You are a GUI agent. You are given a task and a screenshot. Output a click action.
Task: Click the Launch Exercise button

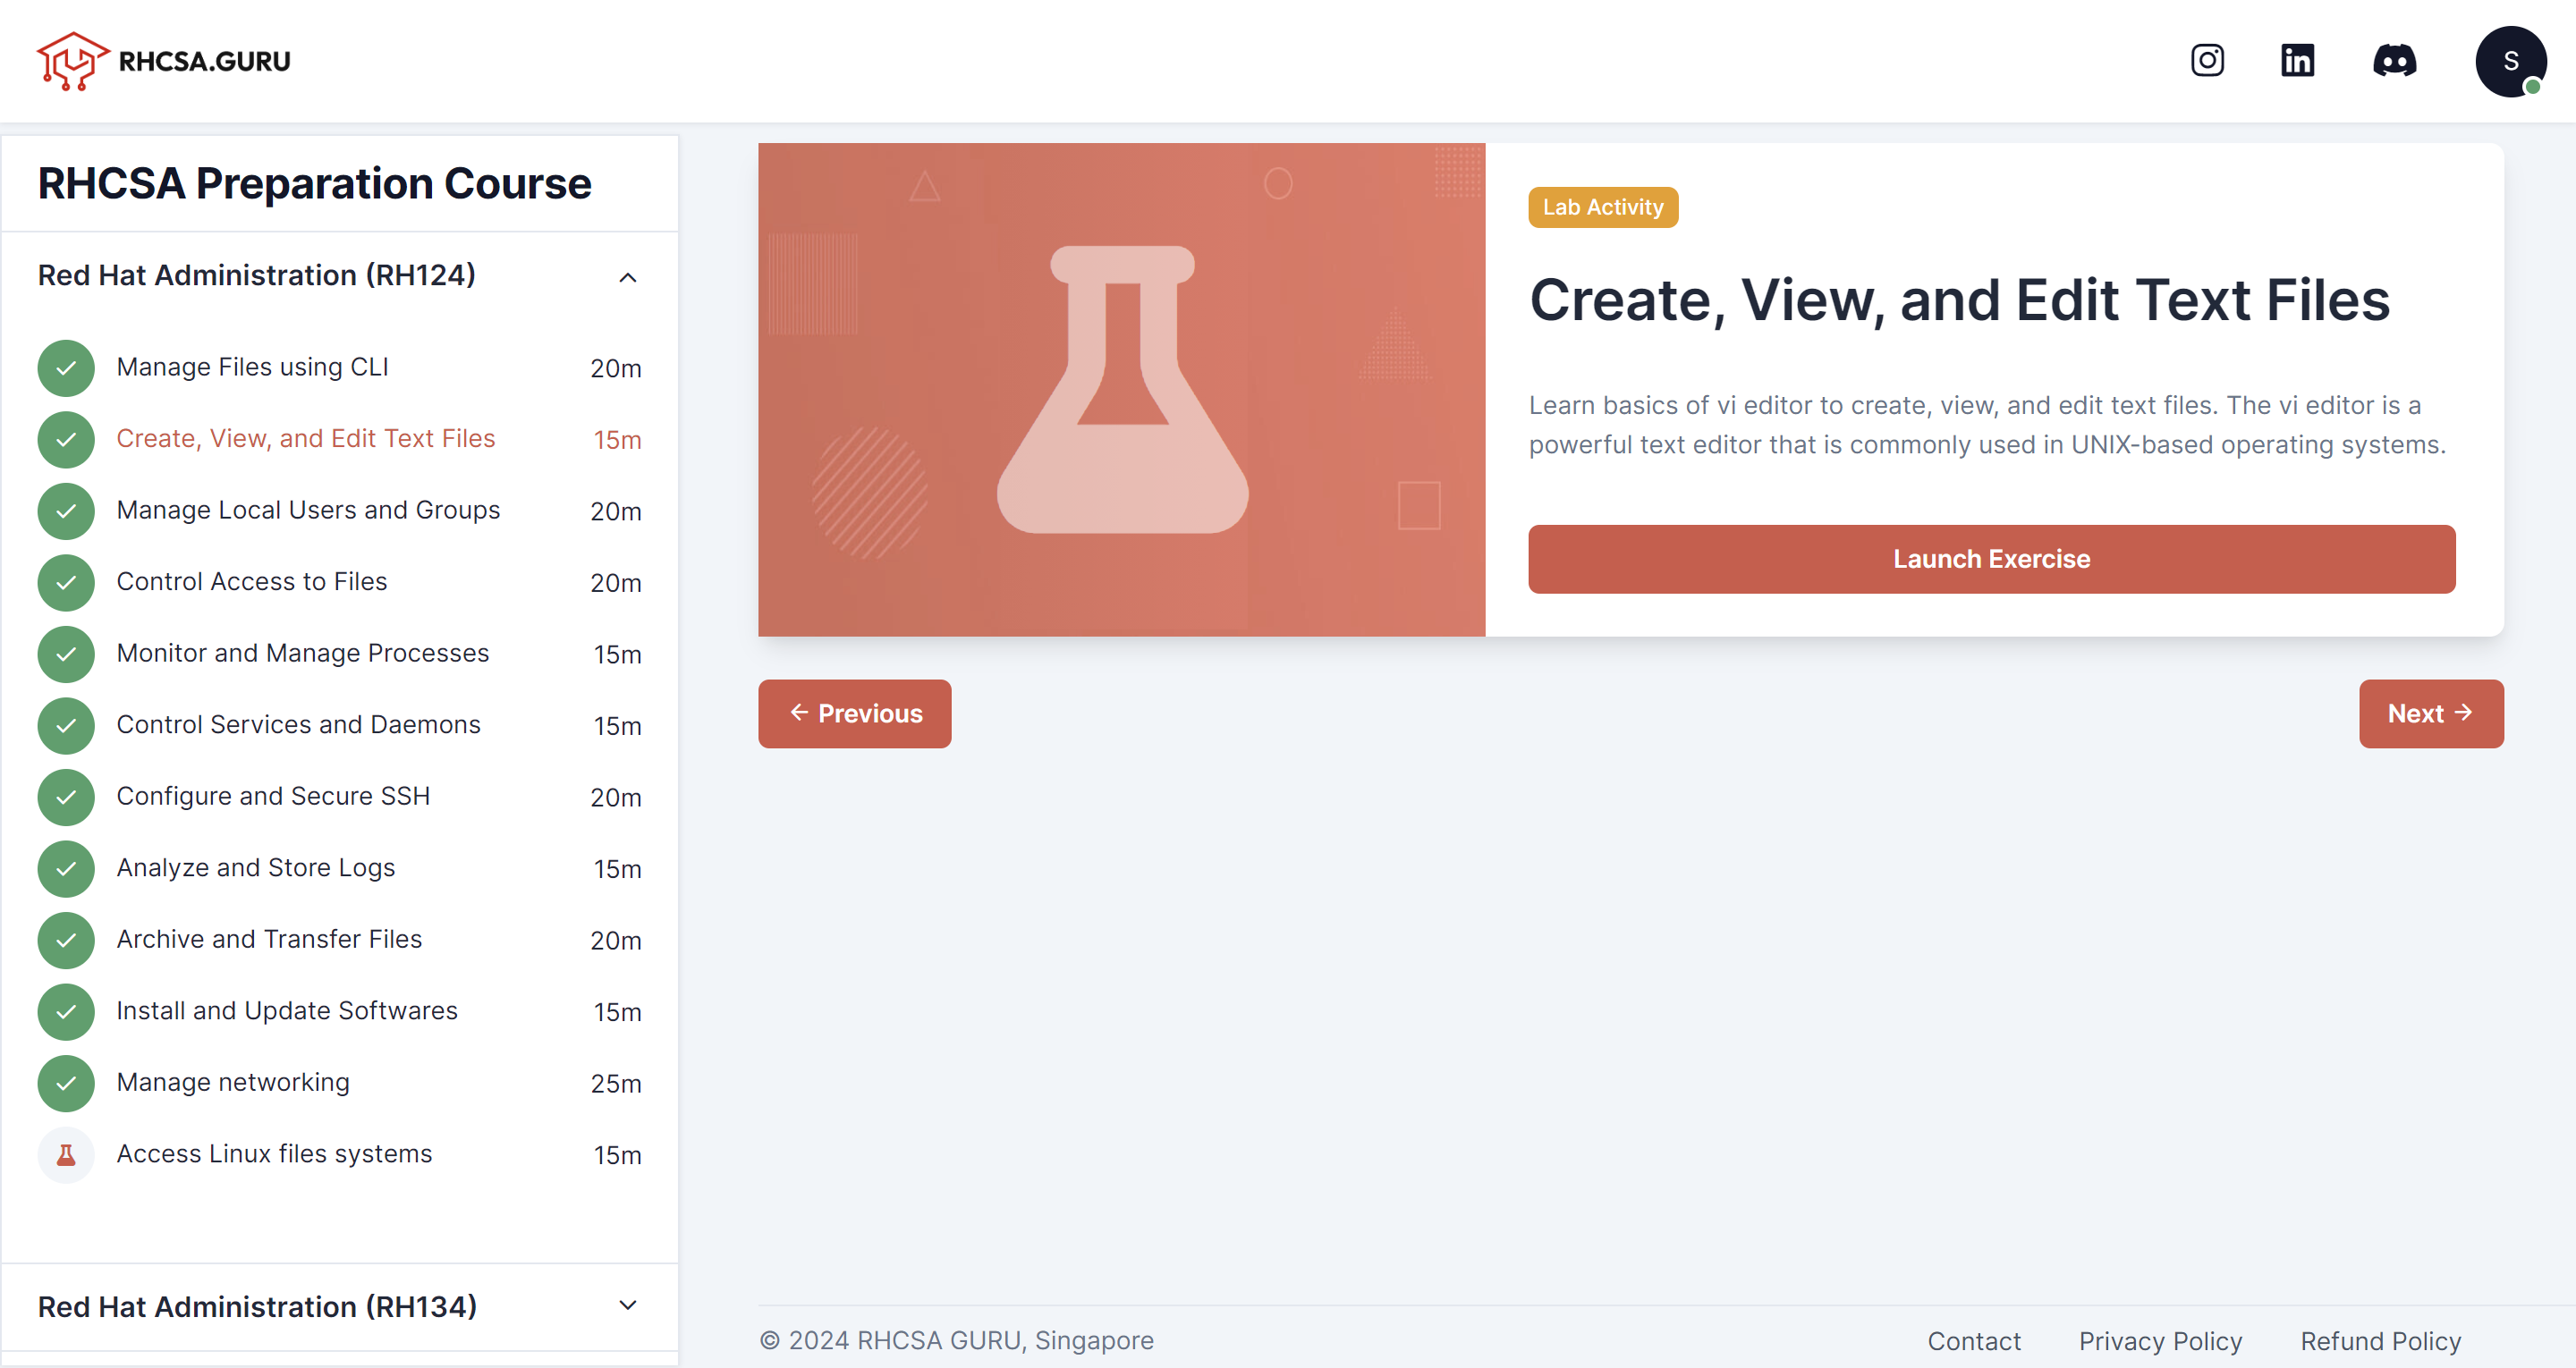pos(1991,559)
